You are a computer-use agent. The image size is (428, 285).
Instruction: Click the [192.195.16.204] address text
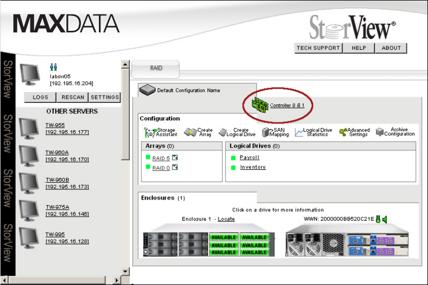click(72, 83)
